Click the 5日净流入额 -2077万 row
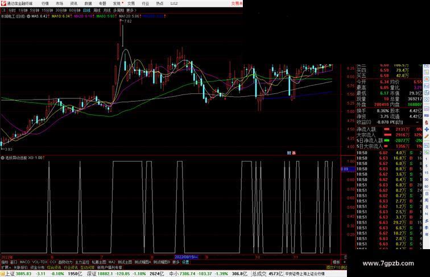 click(389, 140)
